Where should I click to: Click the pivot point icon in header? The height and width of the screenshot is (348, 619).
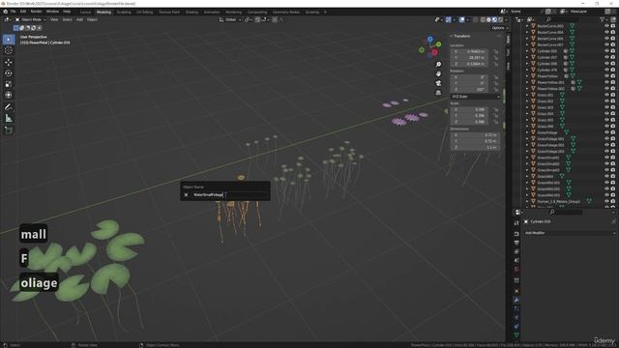pyautogui.click(x=248, y=19)
